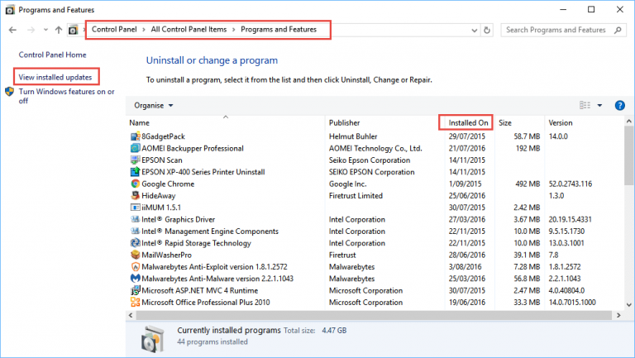This screenshot has height=358, width=635.
Task: Click the MailWasherPro program icon
Action: (136, 255)
